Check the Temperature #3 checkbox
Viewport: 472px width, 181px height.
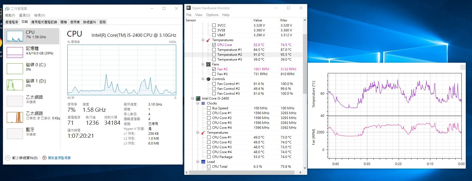point(214,60)
